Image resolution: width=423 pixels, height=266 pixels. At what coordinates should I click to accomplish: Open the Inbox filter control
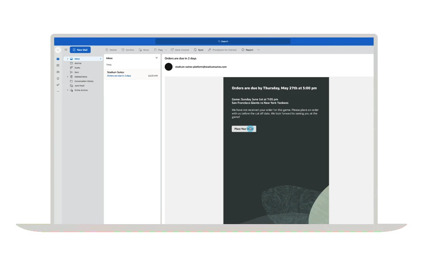click(x=156, y=58)
